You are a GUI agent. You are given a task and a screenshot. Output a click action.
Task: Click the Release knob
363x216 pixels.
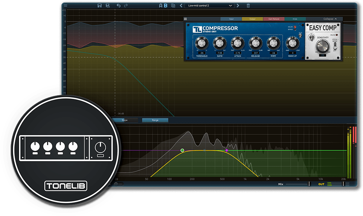256,43
